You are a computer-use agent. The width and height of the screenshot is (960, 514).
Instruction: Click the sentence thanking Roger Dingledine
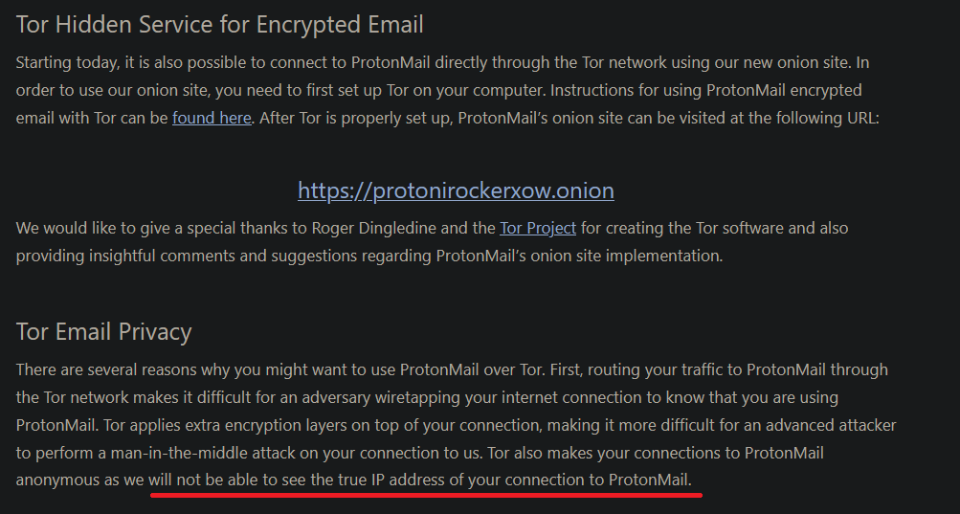pos(432,241)
